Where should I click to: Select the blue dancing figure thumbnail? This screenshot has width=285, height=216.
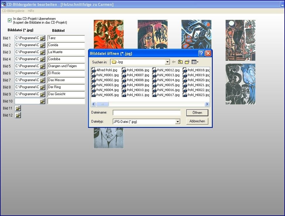point(196,34)
